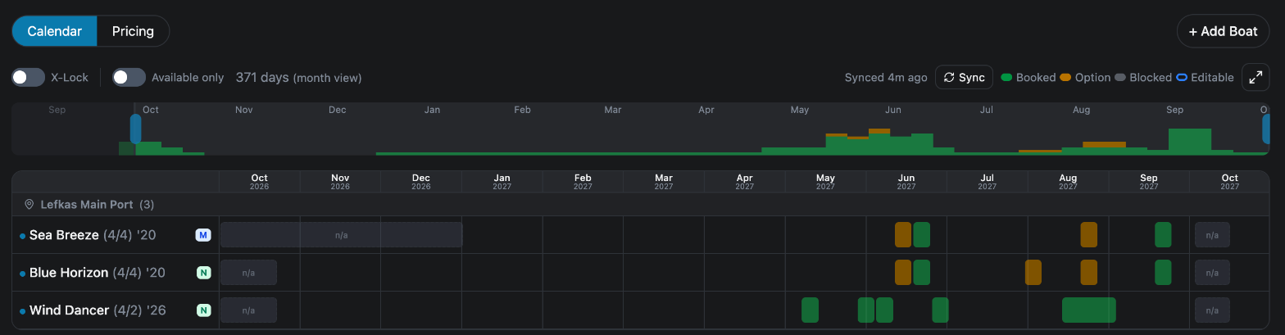Select Sea Breeze June green booked block
Screen dimensions: 1285x335
(x=922, y=235)
